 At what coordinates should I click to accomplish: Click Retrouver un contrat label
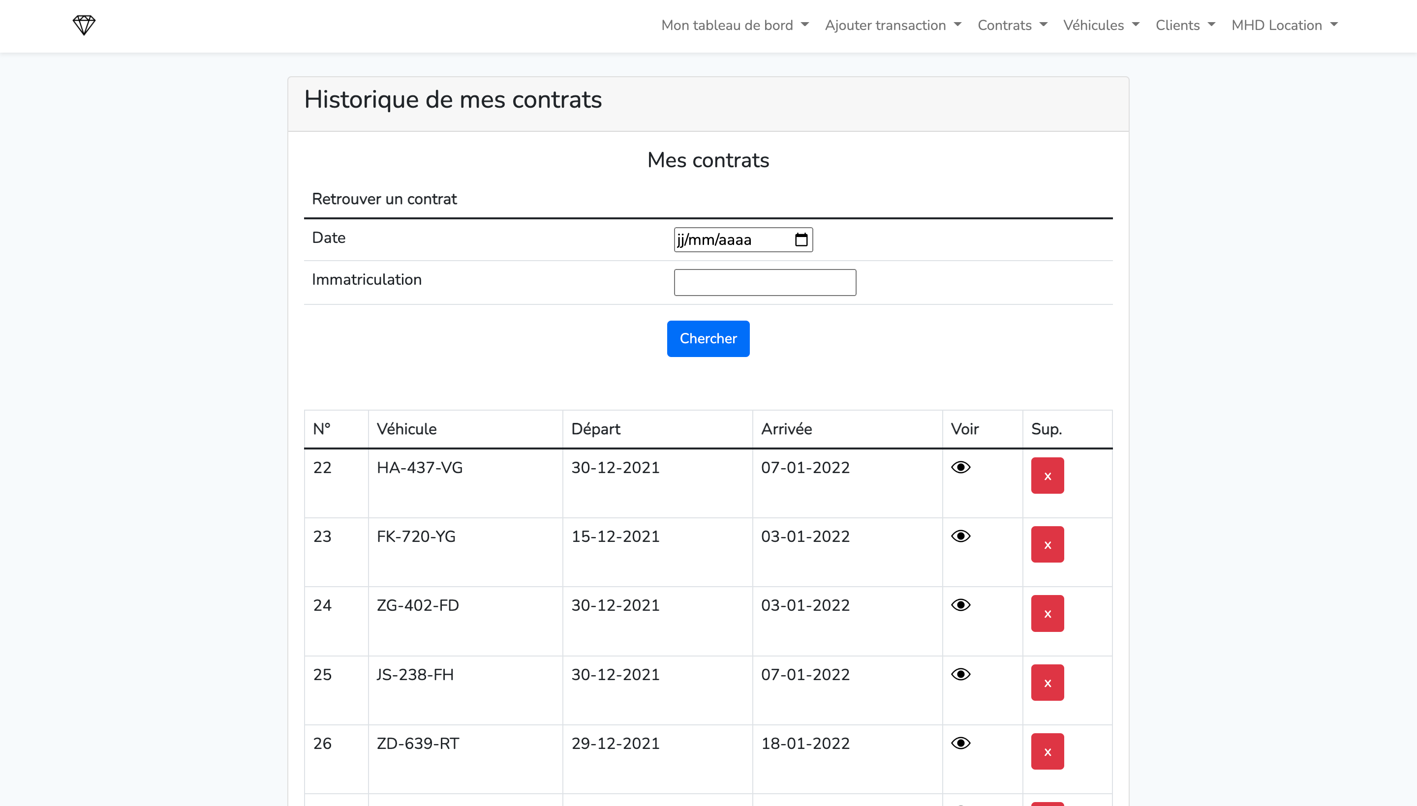click(x=384, y=199)
